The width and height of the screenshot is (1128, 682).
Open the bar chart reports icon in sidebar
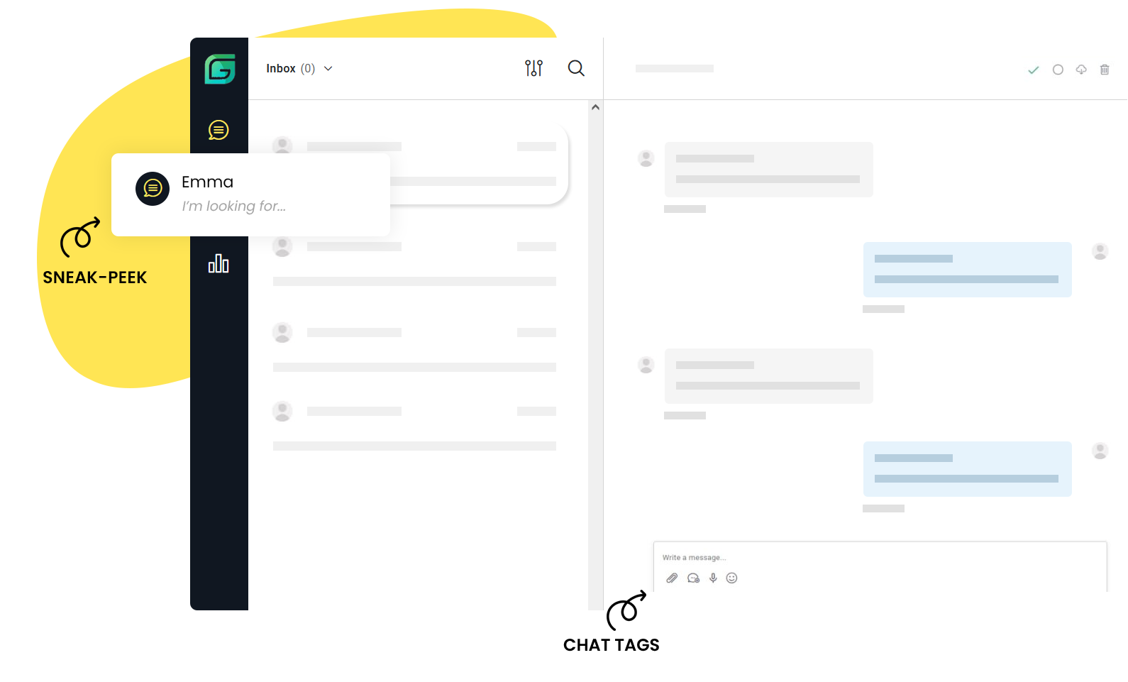(219, 263)
